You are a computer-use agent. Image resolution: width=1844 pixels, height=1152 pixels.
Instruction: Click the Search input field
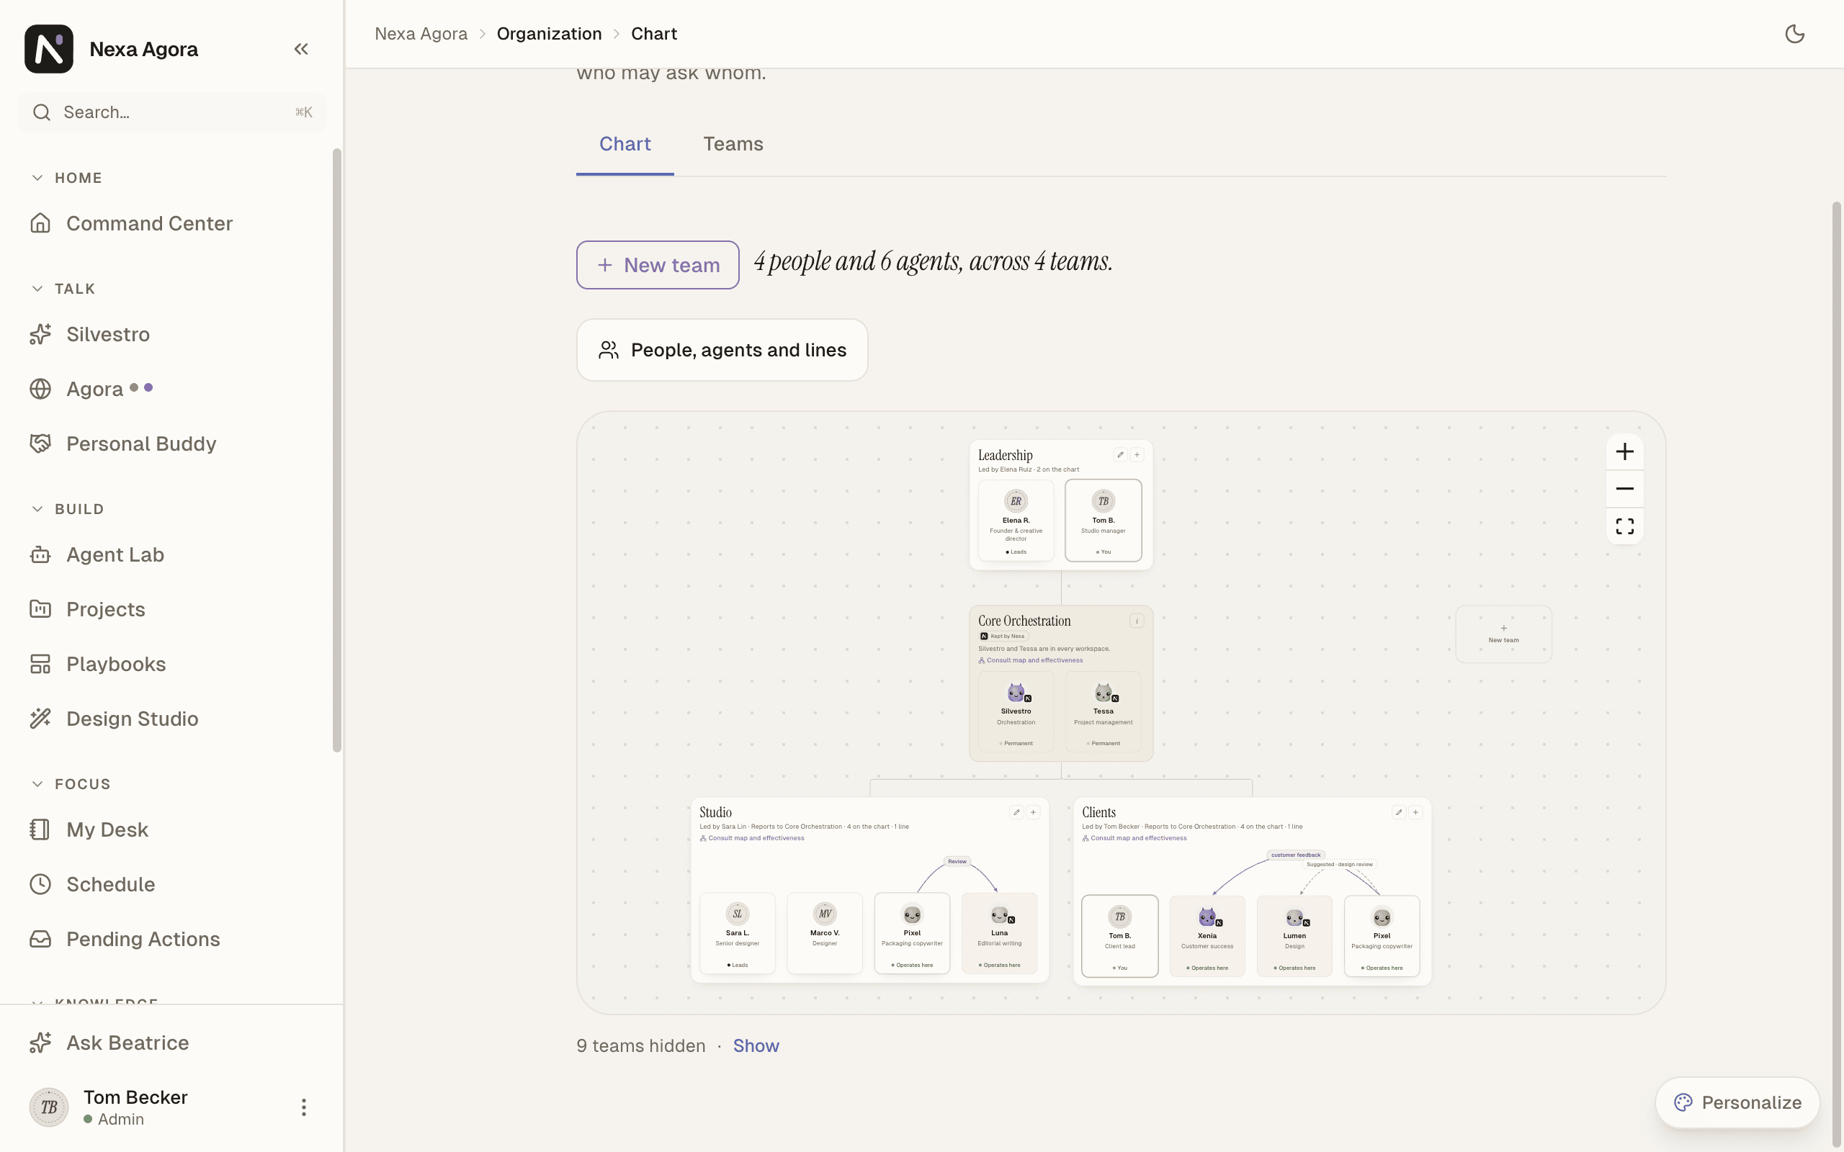[172, 113]
